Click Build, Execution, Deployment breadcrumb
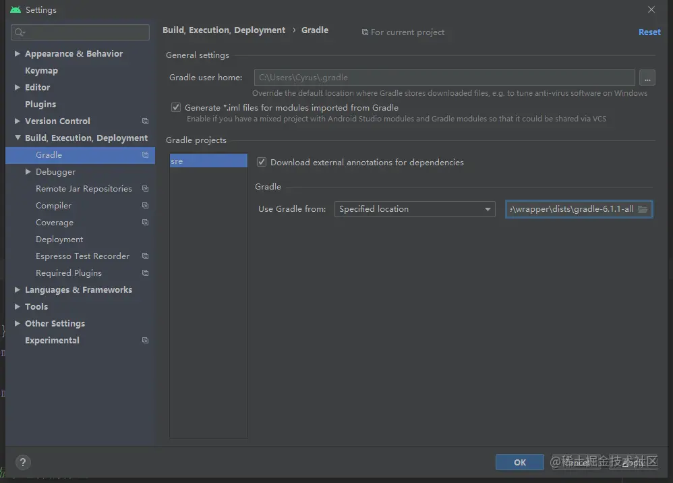 (224, 30)
